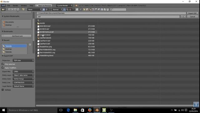Click the directory path field
Screen dimensions: 200x113
pyautogui.click(x=111, y=13)
